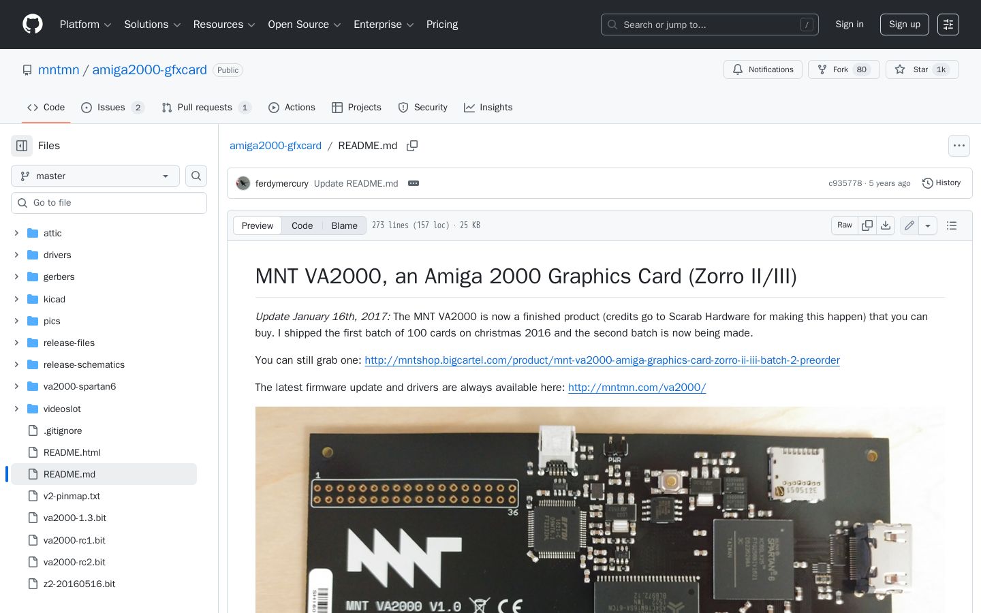
Task: Expand the commit message details ellipsis
Action: (x=414, y=183)
